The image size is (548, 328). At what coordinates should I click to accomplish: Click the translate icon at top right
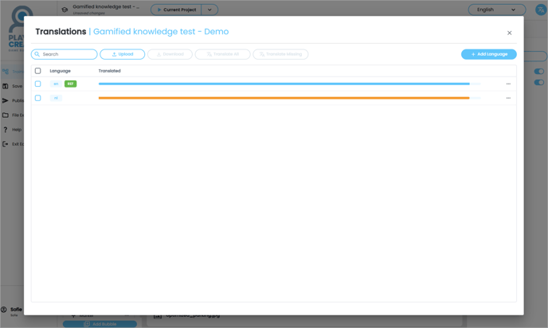541,10
